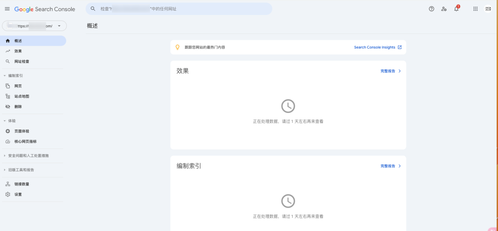Click the 效果 card title
498x231 pixels.
(x=183, y=71)
